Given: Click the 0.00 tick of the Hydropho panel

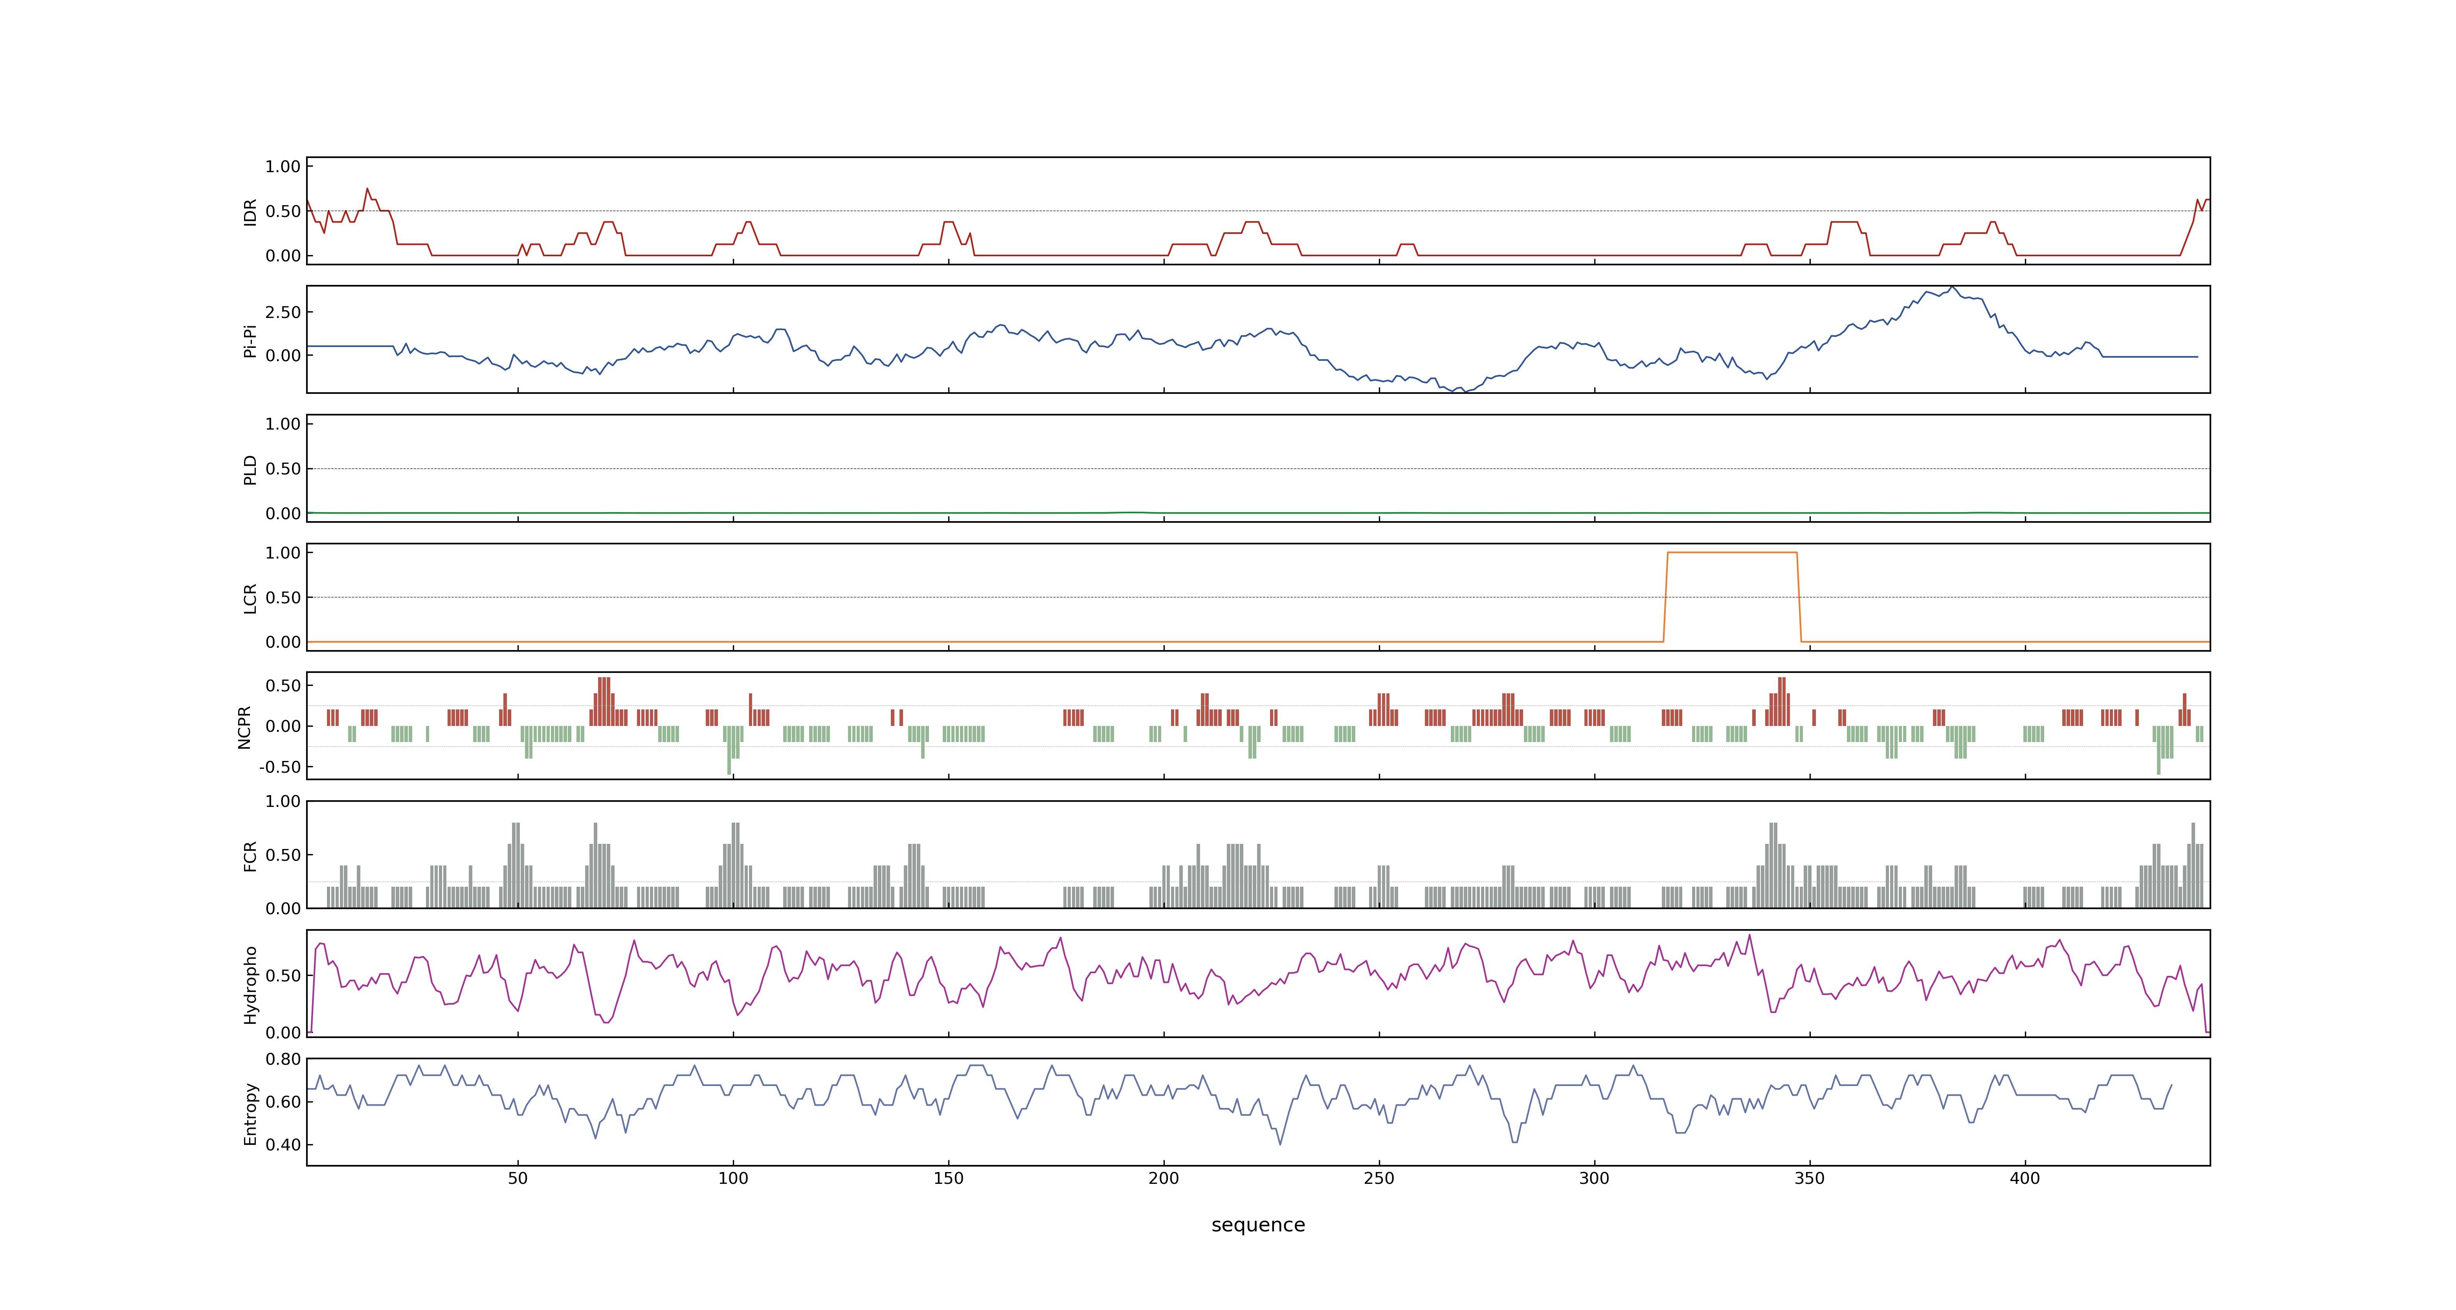Looking at the screenshot, I should pos(283,1033).
